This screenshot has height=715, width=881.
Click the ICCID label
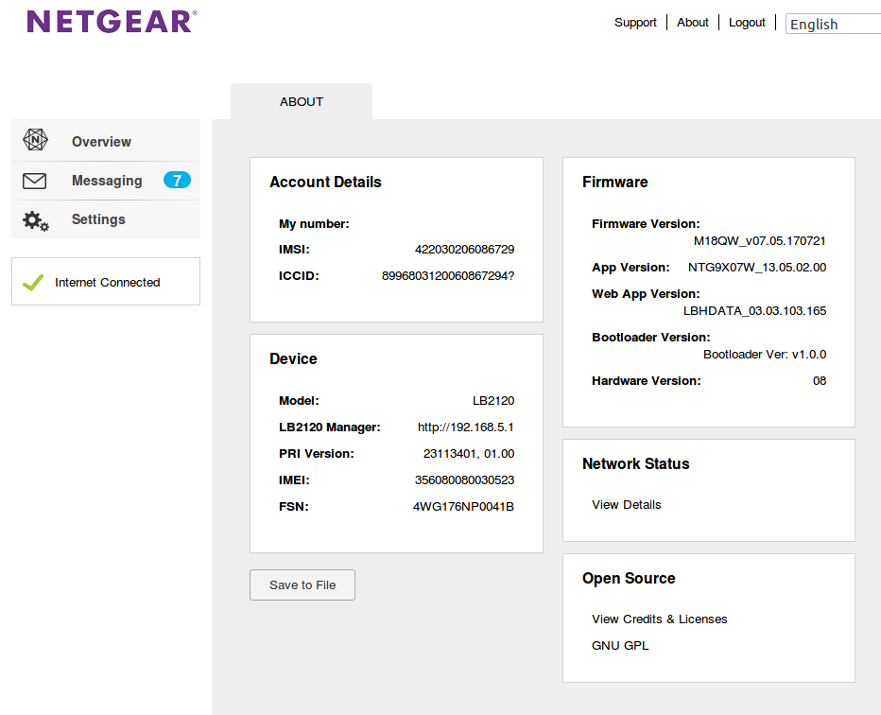tap(299, 275)
